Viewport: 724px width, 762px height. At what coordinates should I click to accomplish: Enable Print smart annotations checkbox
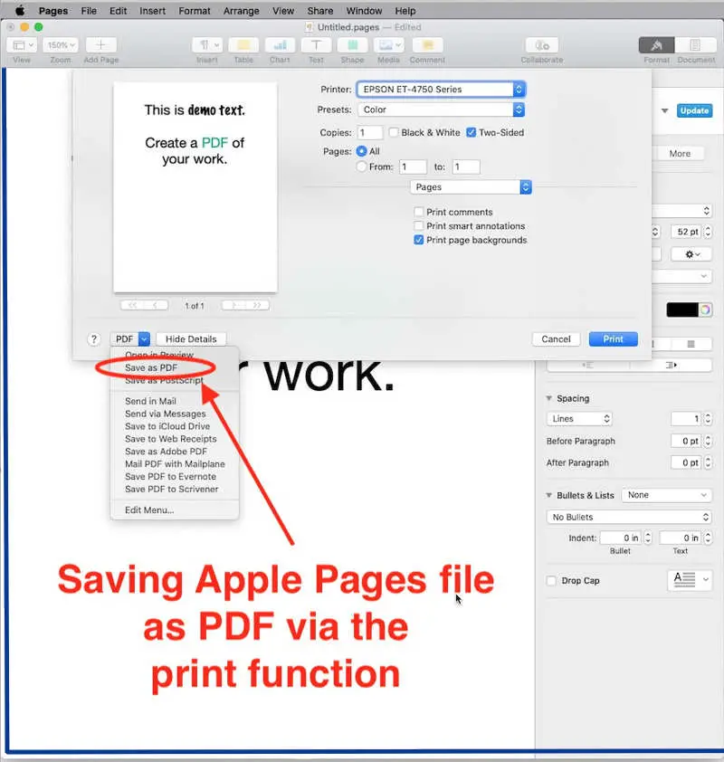pos(418,226)
